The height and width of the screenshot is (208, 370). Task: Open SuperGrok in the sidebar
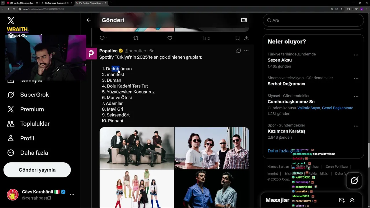coord(28,95)
